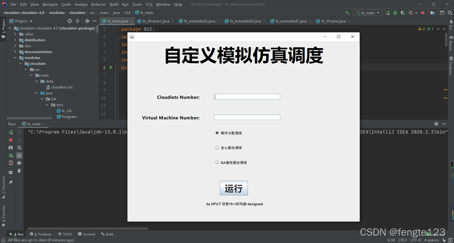Close the fx_main.java editor tab
The height and width of the screenshot is (243, 454).
pyautogui.click(x=131, y=21)
